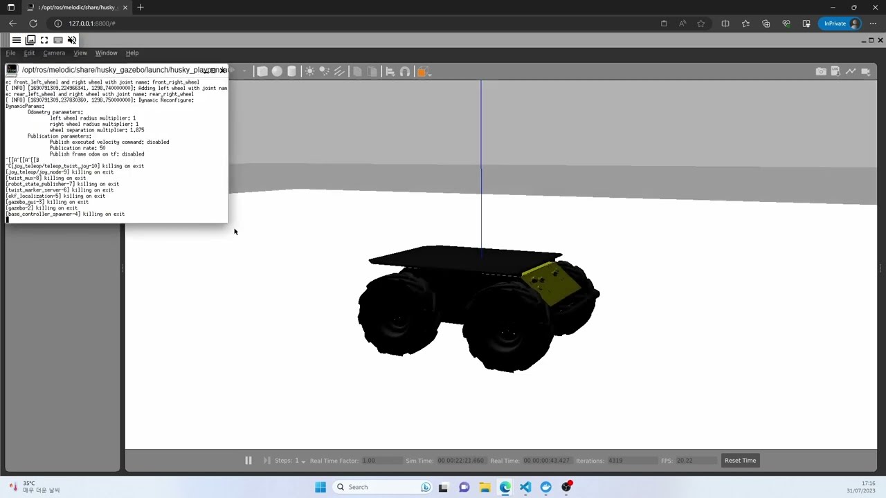Toggle the Snap magnet tool in Gazebo

pyautogui.click(x=405, y=71)
